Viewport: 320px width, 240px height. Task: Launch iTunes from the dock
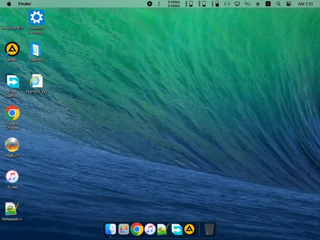click(x=150, y=229)
